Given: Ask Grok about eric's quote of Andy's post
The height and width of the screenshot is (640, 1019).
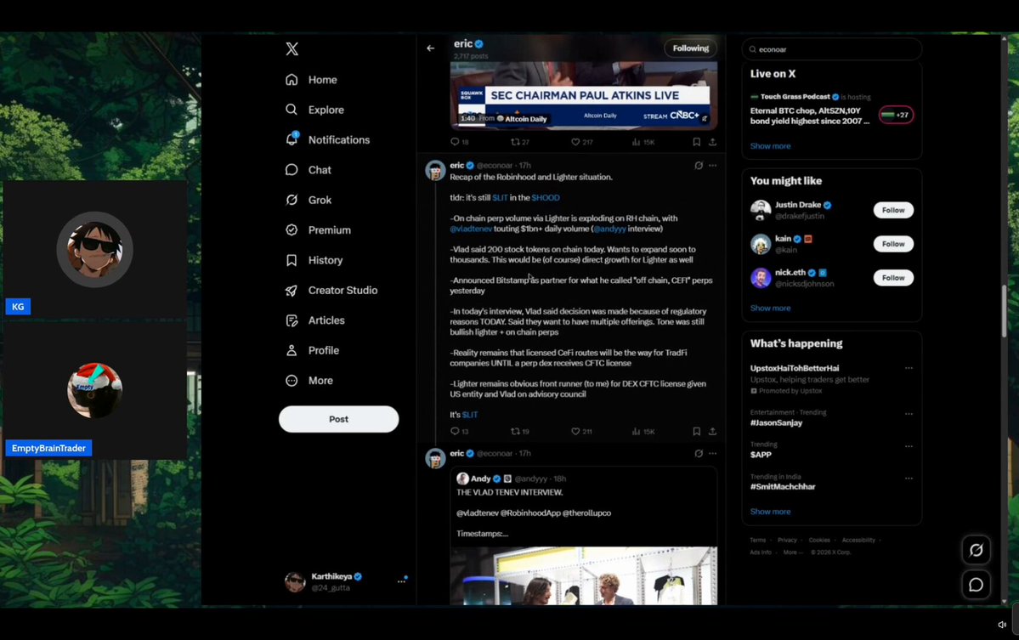Looking at the screenshot, I should pos(699,454).
